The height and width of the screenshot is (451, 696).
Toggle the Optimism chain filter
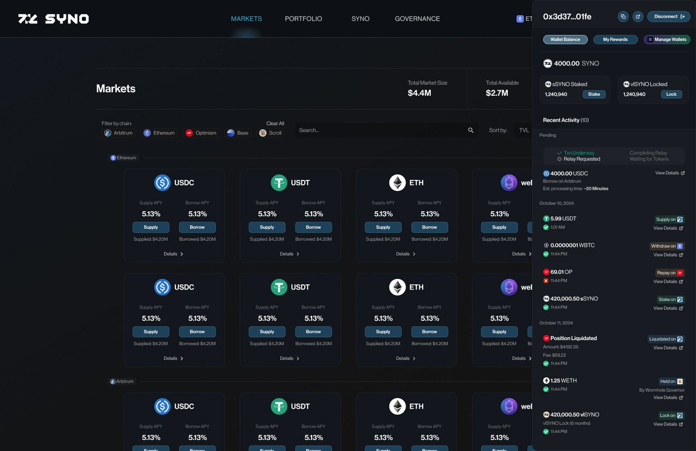point(201,133)
